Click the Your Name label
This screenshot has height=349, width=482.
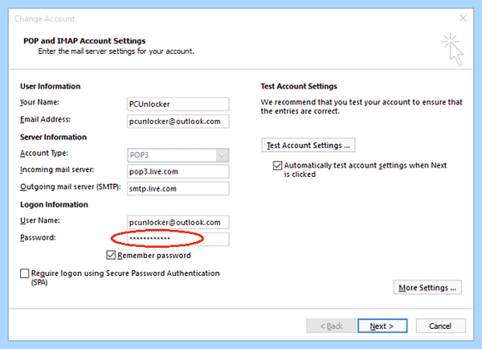[x=39, y=102]
